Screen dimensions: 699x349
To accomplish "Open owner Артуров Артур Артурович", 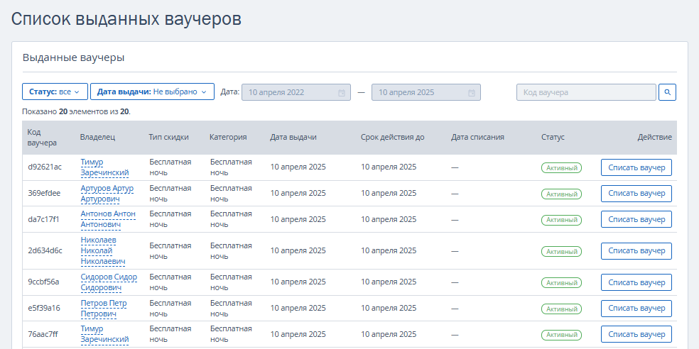I will click(x=107, y=193).
